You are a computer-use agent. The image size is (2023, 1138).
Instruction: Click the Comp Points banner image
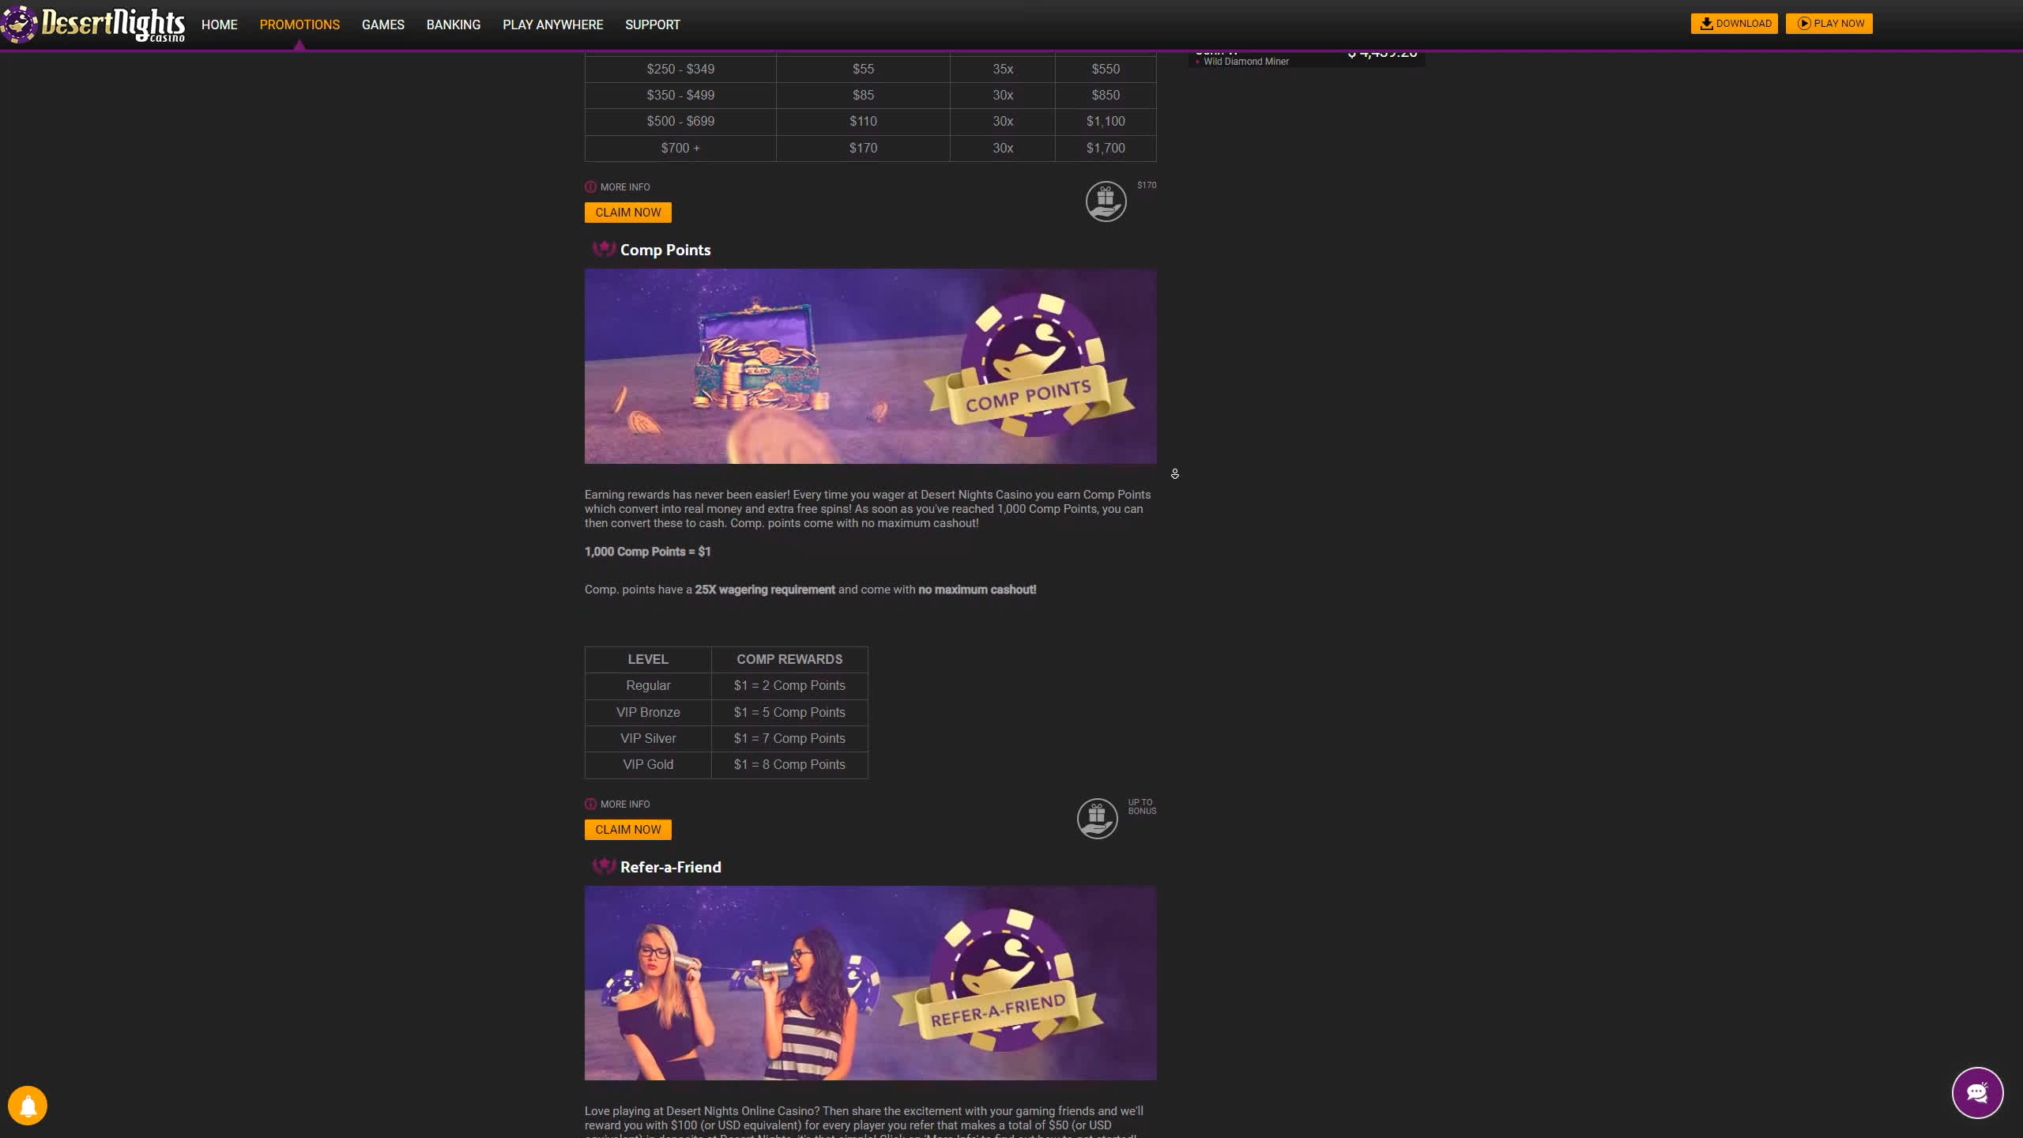click(870, 366)
